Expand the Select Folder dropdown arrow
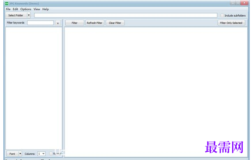Viewport: 251px width, 160px height. (x=29, y=15)
